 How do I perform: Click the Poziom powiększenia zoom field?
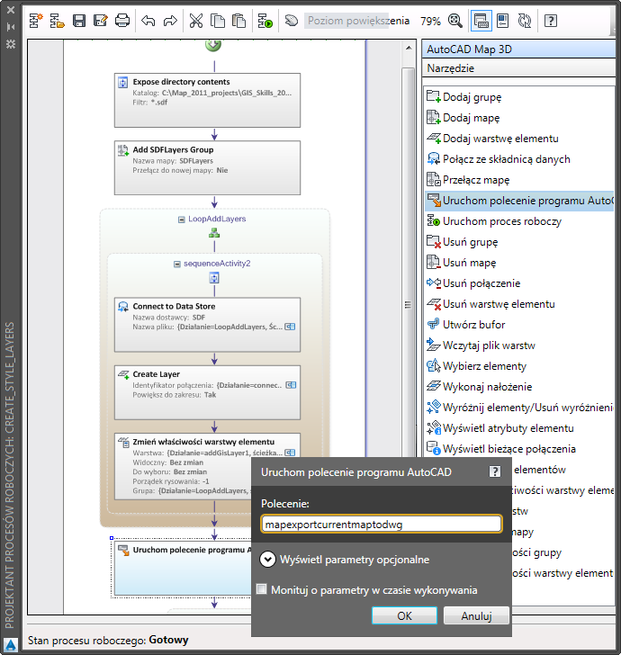[x=359, y=21]
